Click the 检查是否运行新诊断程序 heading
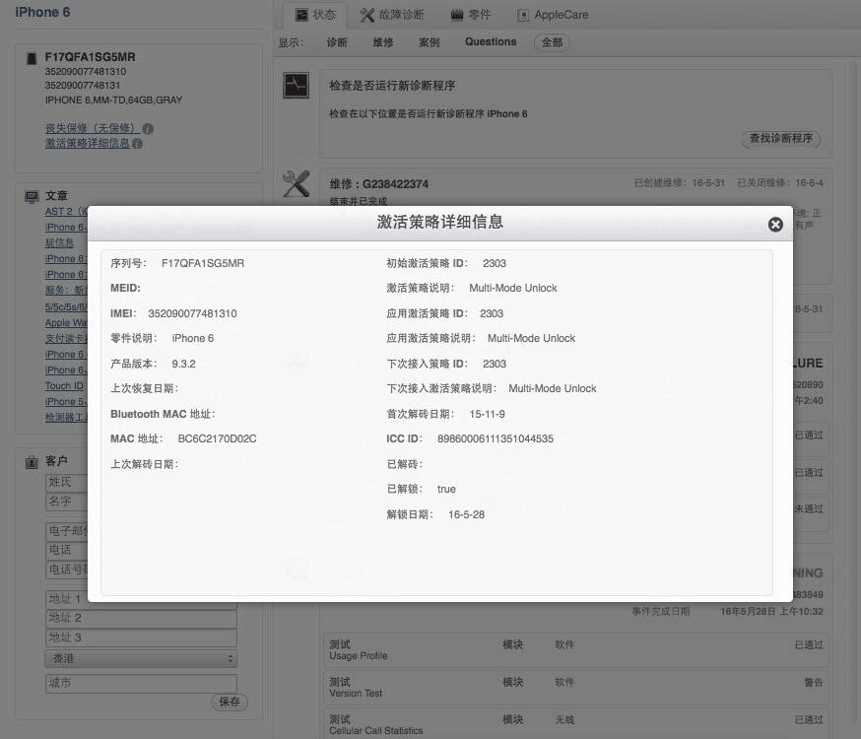Viewport: 861px width, 739px height. point(392,86)
